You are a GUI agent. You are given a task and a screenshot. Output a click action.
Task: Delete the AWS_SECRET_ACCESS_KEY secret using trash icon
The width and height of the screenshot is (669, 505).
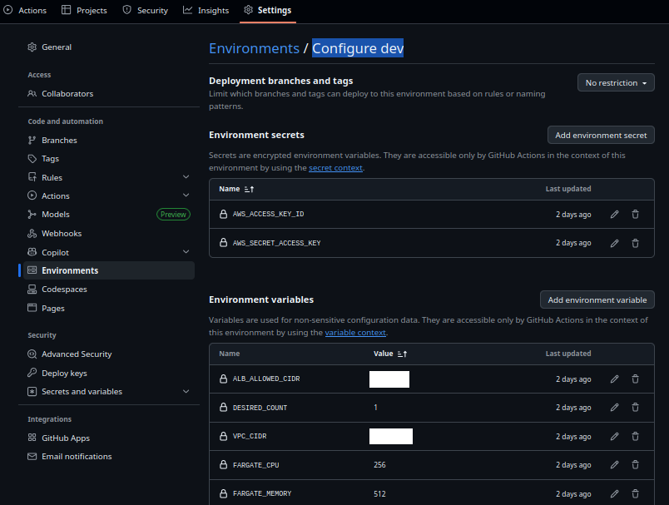click(634, 242)
